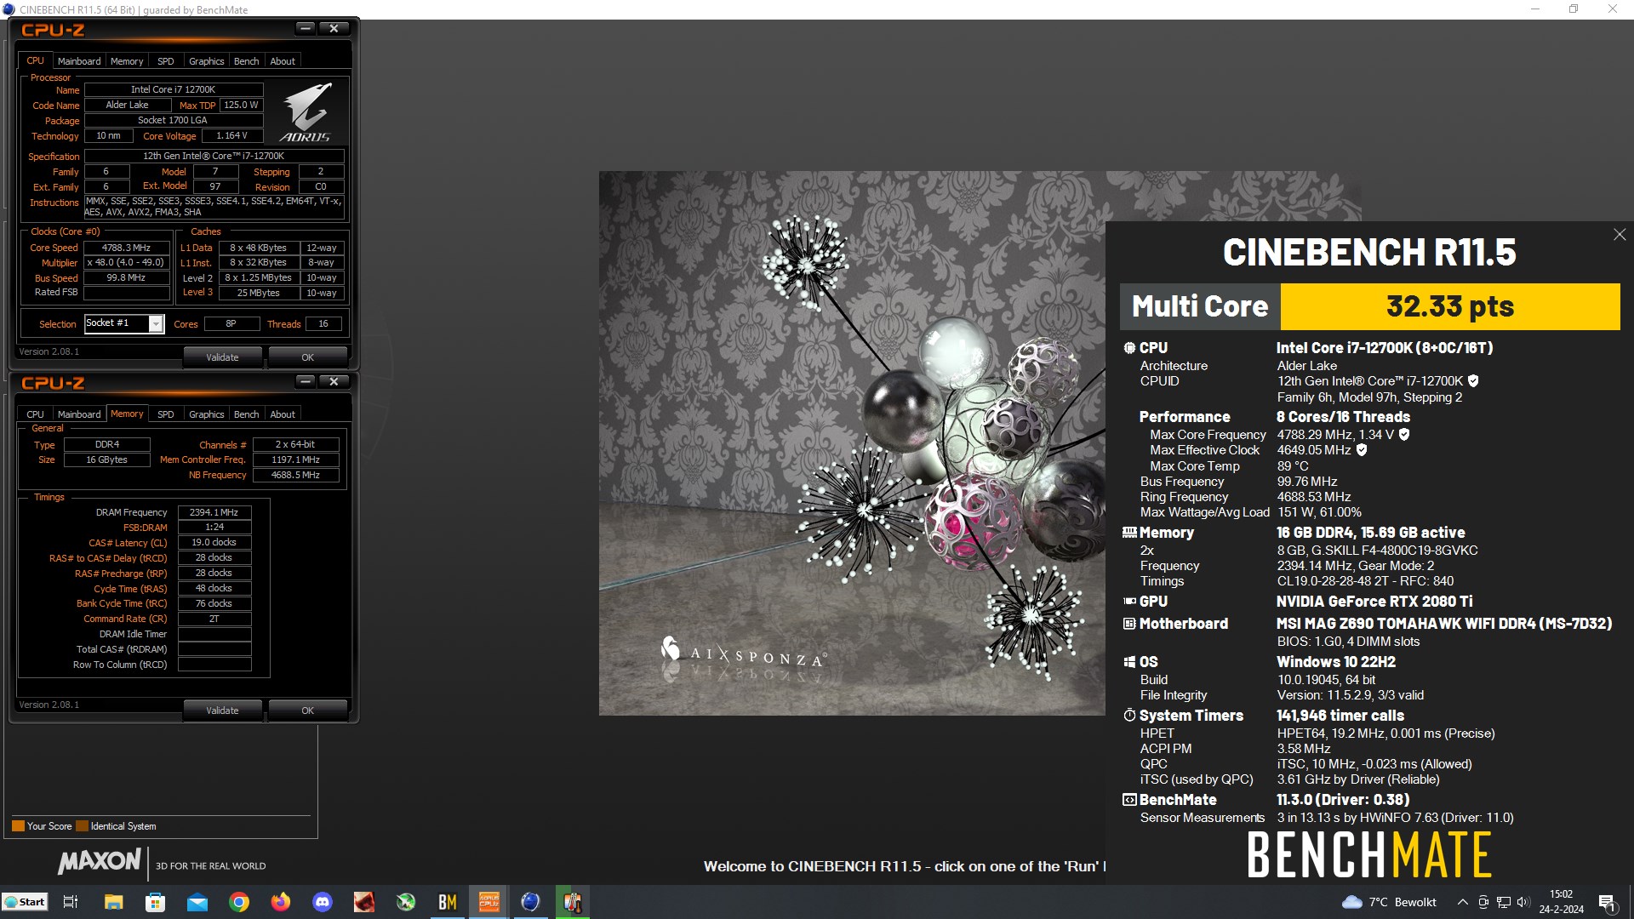
Task: Open Microsoft Store taskbar icon
Action: pos(155,902)
